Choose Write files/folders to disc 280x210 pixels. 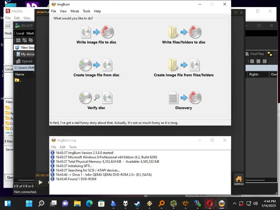coord(184,35)
